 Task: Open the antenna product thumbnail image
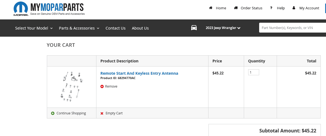(72, 86)
